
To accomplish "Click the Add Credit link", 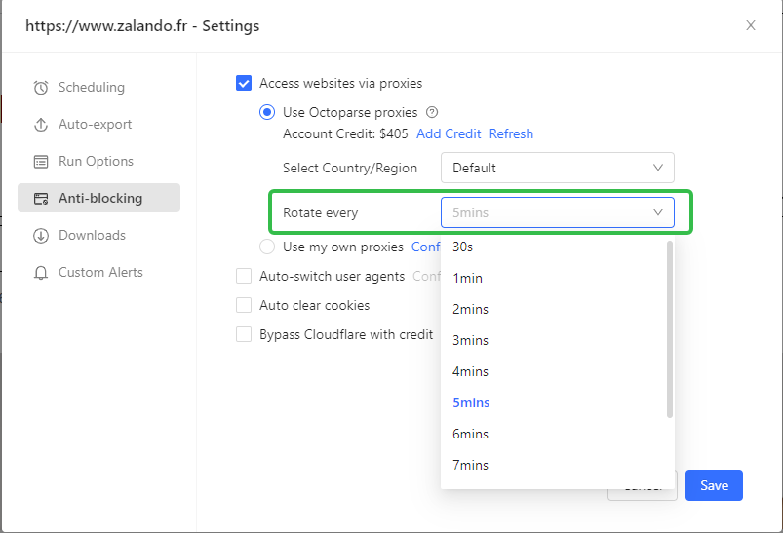I will [449, 133].
